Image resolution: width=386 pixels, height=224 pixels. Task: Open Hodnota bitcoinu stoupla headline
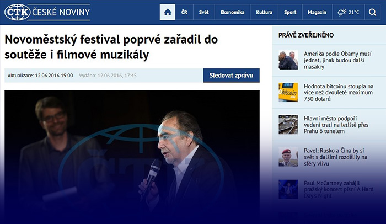pyautogui.click(x=339, y=92)
